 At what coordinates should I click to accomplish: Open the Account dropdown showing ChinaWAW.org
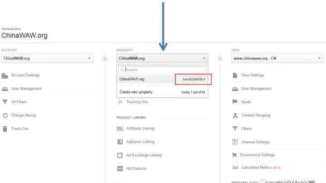[x=47, y=58]
